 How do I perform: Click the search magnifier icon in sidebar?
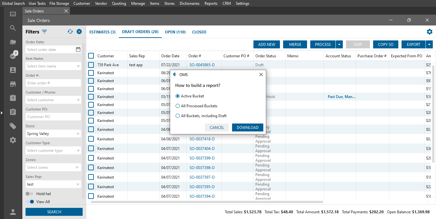(x=13, y=28)
